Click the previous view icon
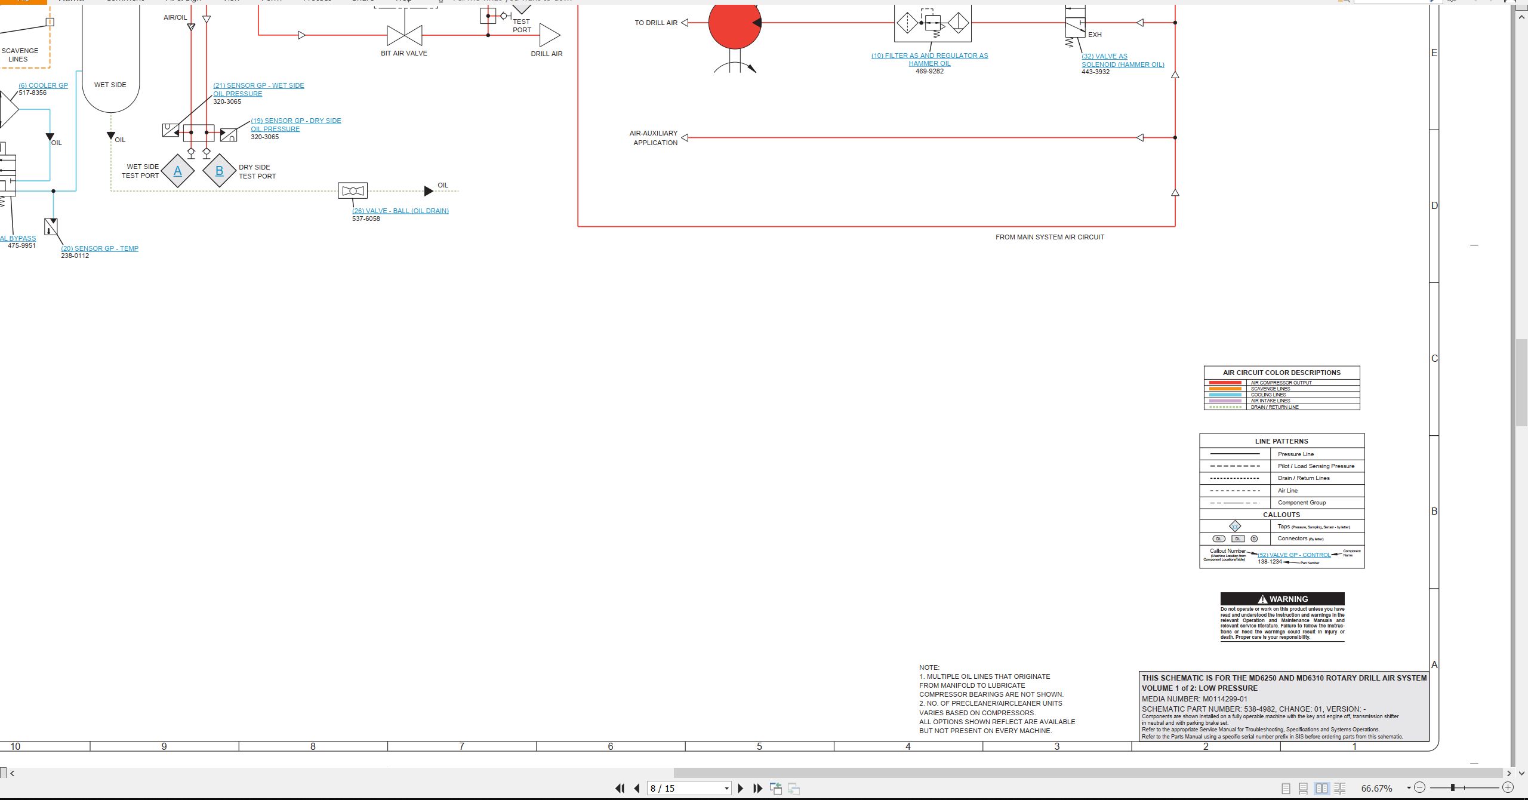 (776, 789)
